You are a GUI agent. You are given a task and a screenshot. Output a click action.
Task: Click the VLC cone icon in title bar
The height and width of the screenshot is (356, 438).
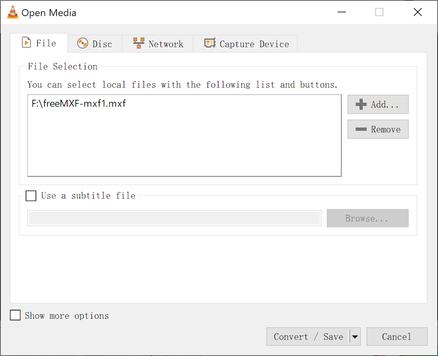[x=12, y=12]
